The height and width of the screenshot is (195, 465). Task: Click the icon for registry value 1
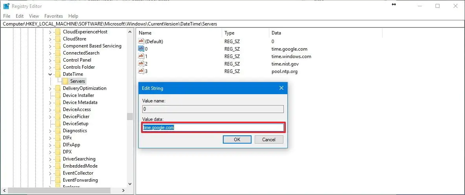click(x=142, y=56)
